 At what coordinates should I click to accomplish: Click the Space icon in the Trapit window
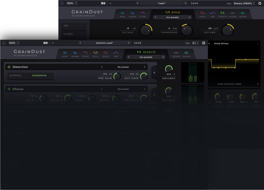pos(202,14)
